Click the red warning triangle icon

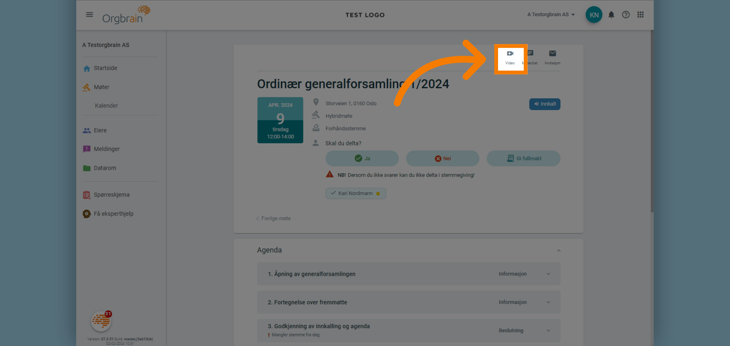[x=330, y=174]
